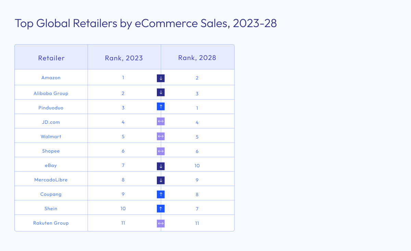Click the Retailer column header
411x251 pixels.
[x=51, y=58]
